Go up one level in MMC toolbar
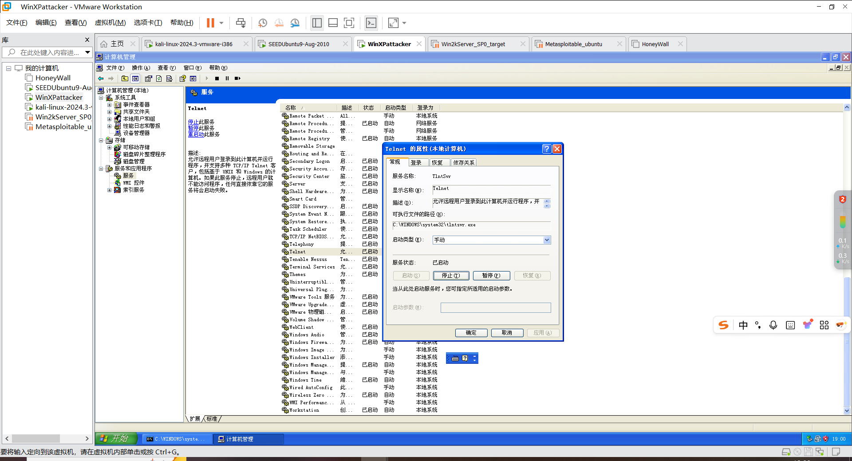 coord(125,79)
